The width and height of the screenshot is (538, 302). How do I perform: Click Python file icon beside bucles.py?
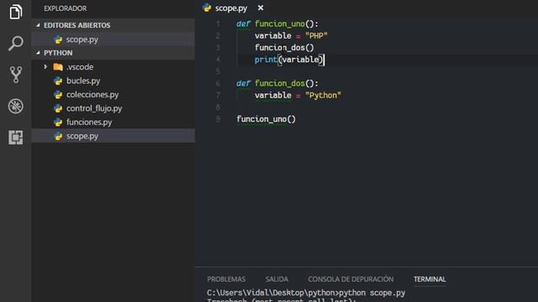click(58, 81)
